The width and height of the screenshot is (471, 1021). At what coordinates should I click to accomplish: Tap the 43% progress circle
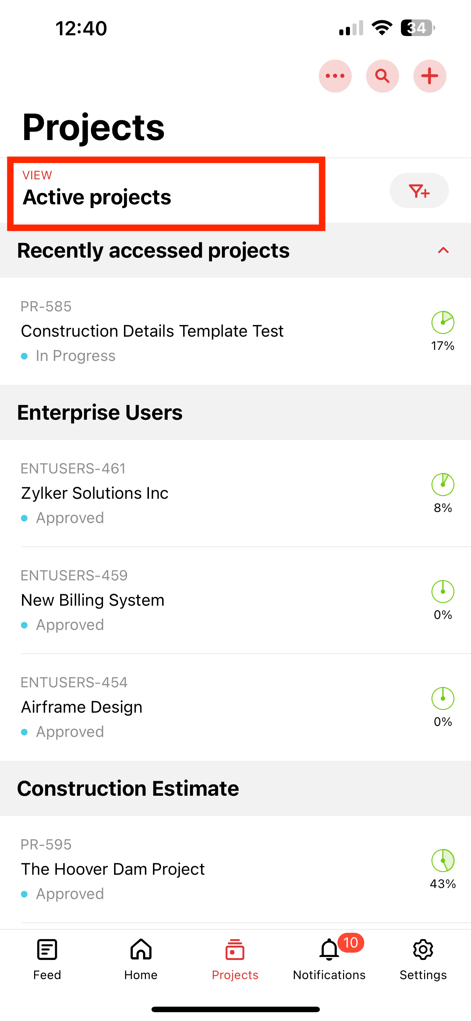[x=442, y=861]
